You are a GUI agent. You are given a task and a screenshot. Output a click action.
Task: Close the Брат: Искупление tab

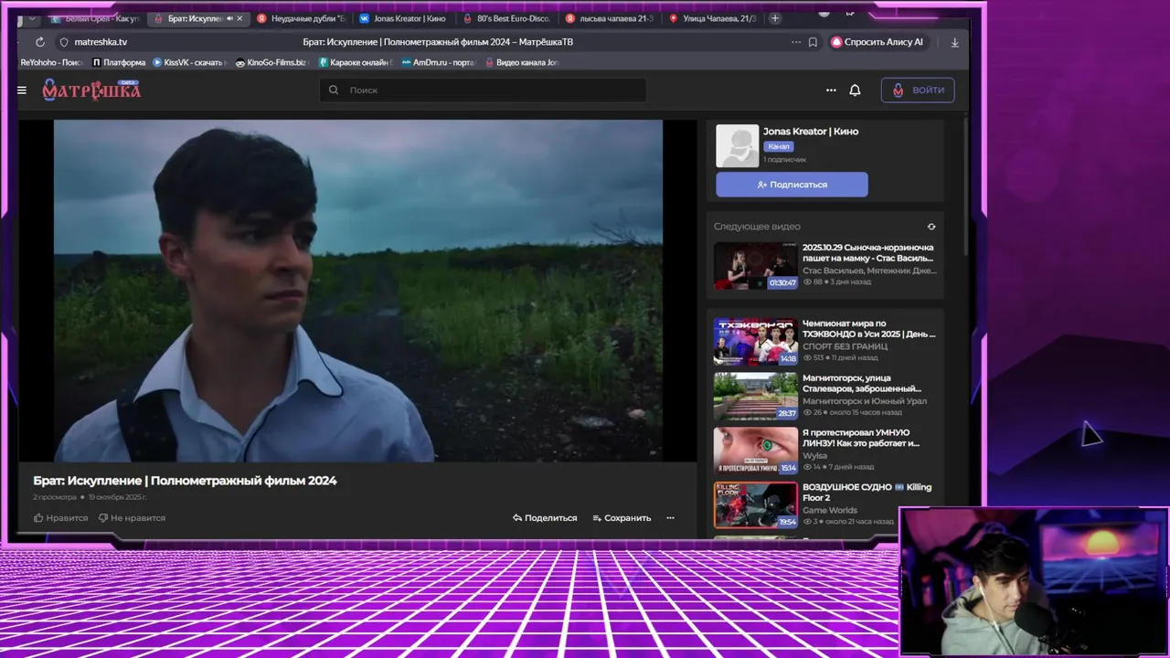pos(240,18)
